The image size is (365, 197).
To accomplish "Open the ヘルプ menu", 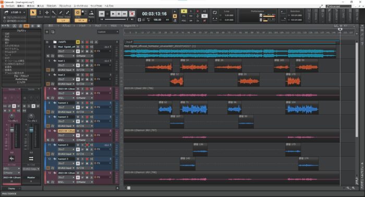I will click(108, 6).
